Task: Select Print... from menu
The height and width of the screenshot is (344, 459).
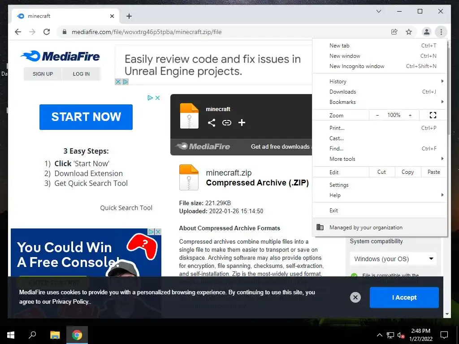Action: coord(380,128)
